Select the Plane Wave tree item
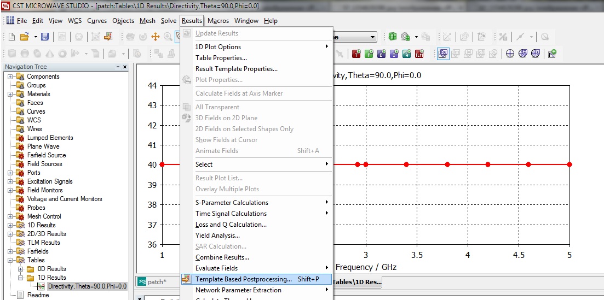Screen dimensions: 604x300 pyautogui.click(x=43, y=146)
